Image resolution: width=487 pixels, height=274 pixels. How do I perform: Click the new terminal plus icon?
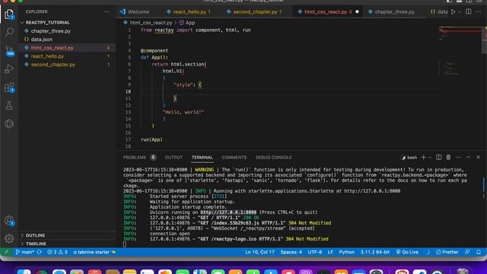(x=423, y=158)
